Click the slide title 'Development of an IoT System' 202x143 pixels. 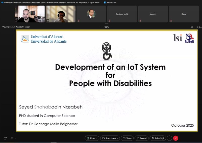110,67
